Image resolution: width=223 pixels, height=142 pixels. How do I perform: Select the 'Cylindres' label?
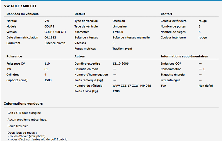coord(13,75)
